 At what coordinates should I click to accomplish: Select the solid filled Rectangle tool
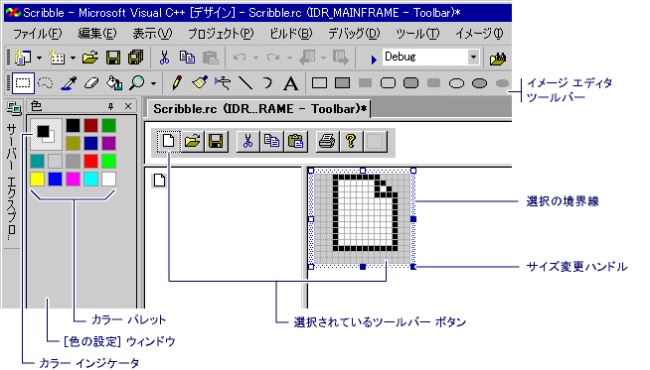tap(365, 83)
